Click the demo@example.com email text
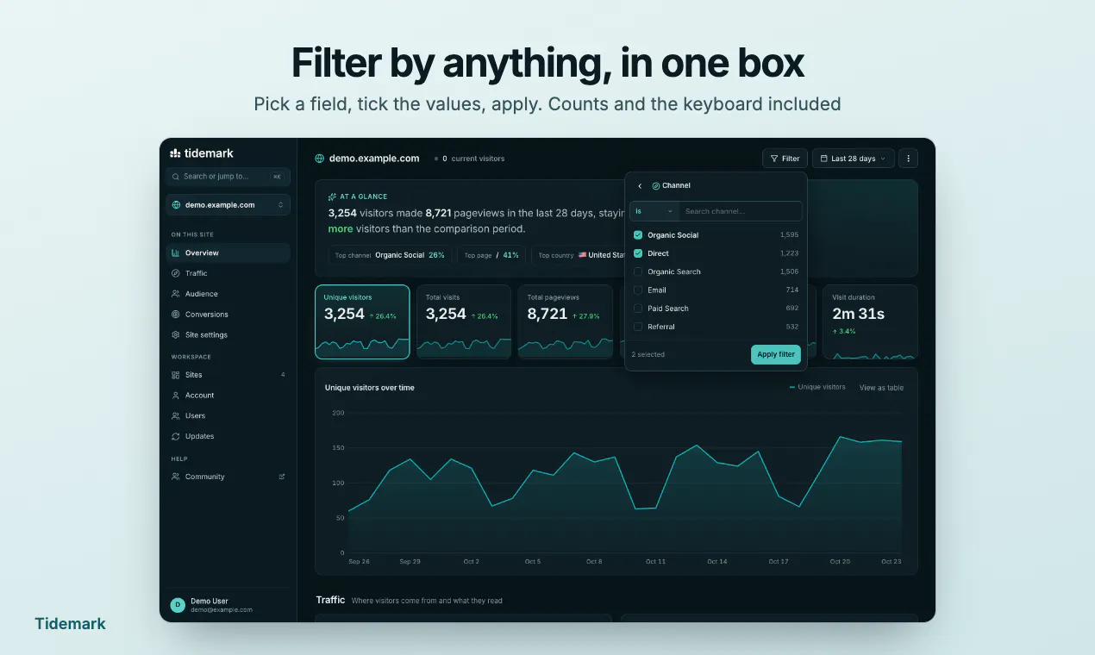1095x655 pixels. click(x=222, y=609)
